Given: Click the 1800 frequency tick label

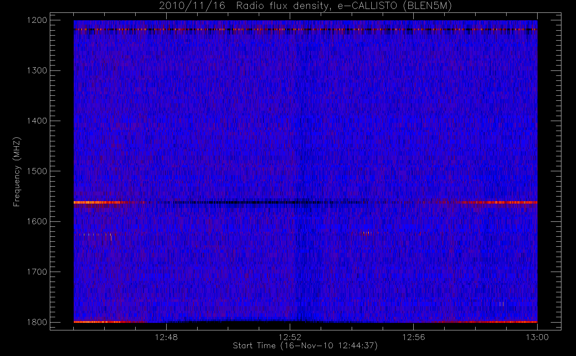Looking at the screenshot, I should pyautogui.click(x=37, y=322).
